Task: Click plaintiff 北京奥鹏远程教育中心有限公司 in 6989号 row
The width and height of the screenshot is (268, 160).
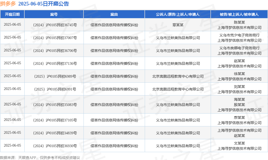Action: 178,76
